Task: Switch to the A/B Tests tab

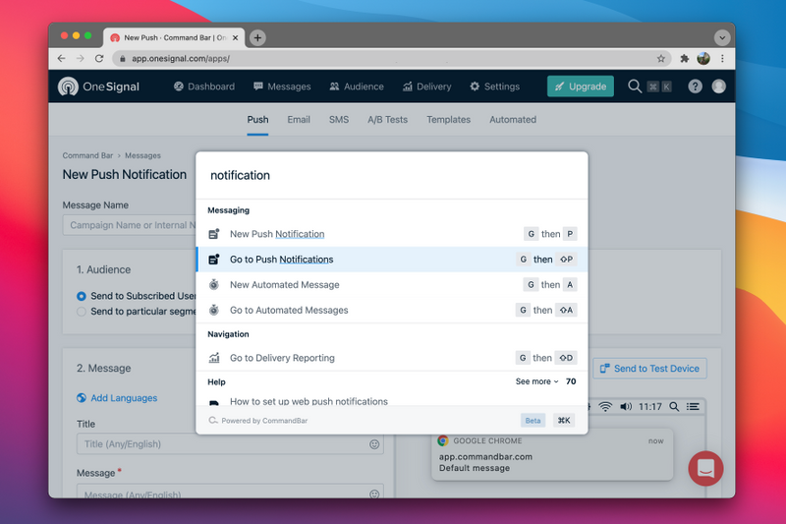Action: tap(387, 119)
